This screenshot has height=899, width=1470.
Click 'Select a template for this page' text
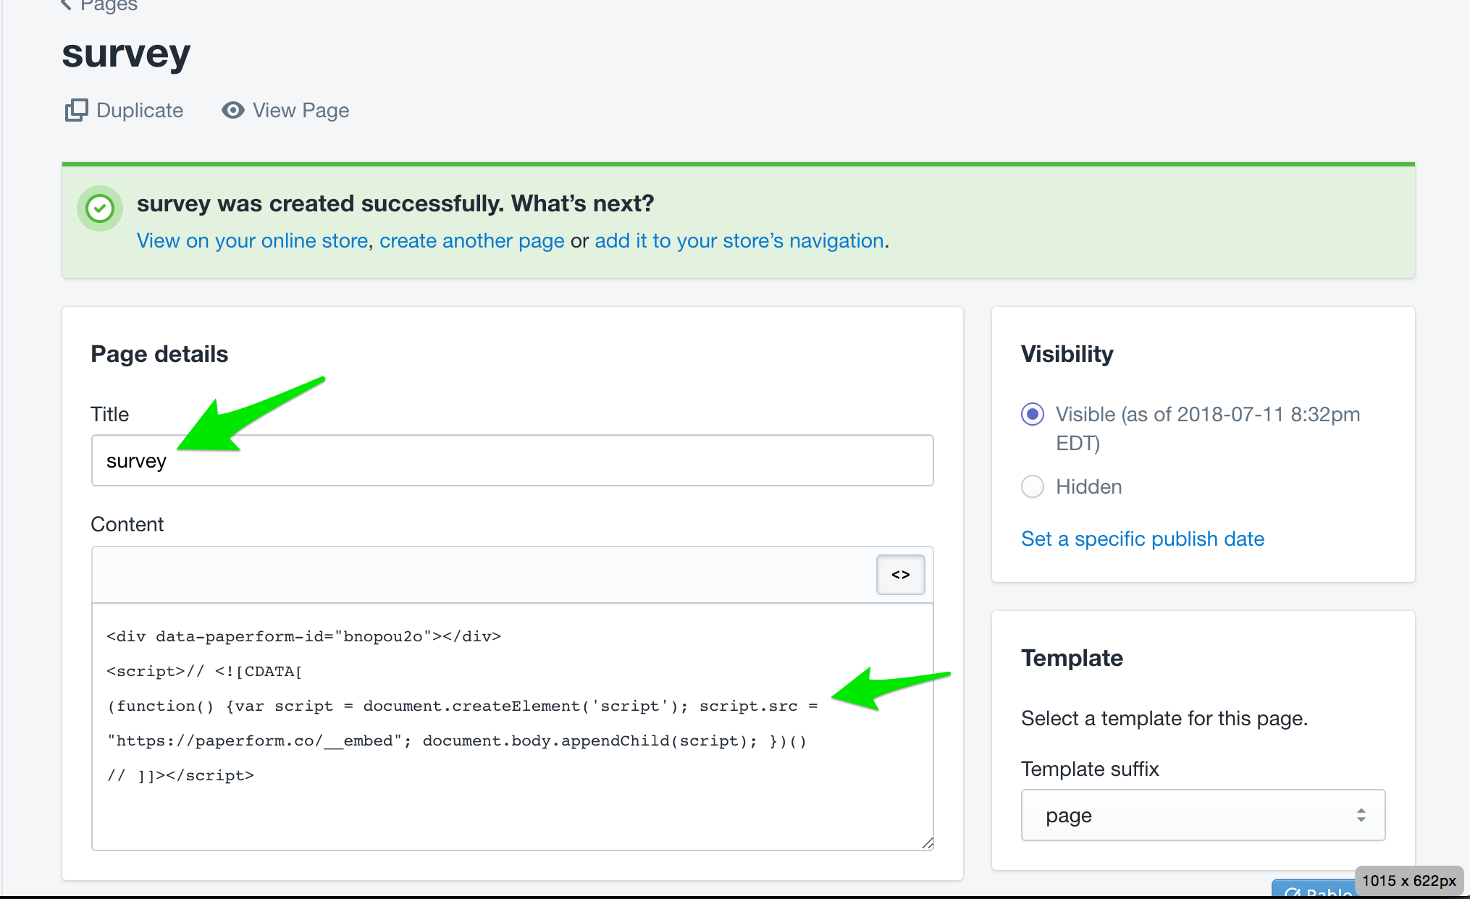(x=1164, y=718)
